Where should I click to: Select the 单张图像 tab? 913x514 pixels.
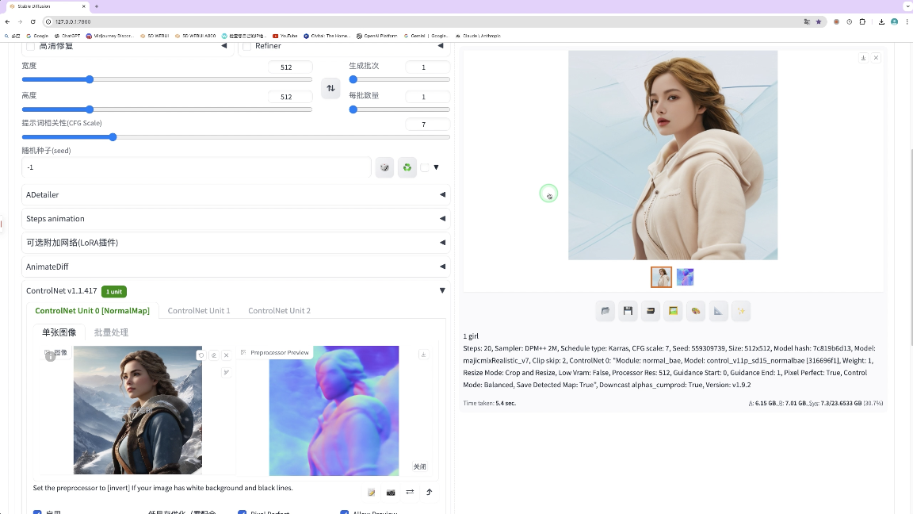(x=59, y=332)
